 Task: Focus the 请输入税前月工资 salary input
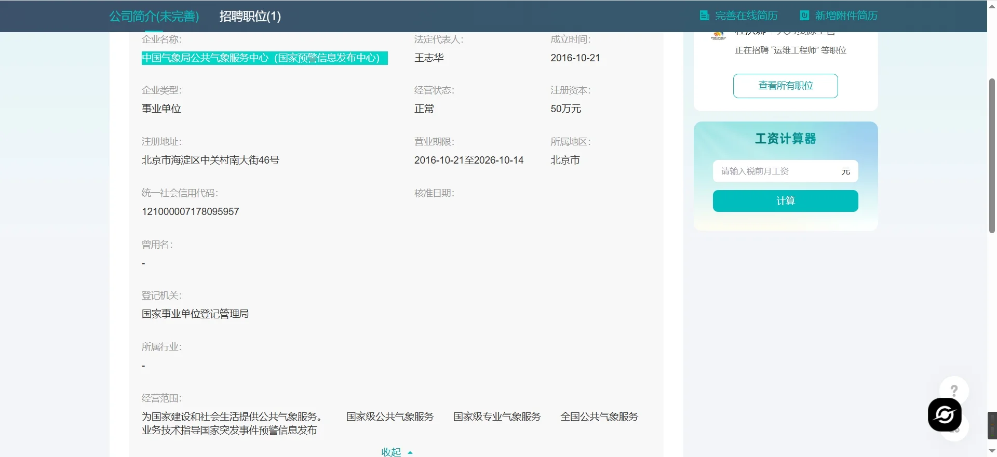click(x=785, y=171)
